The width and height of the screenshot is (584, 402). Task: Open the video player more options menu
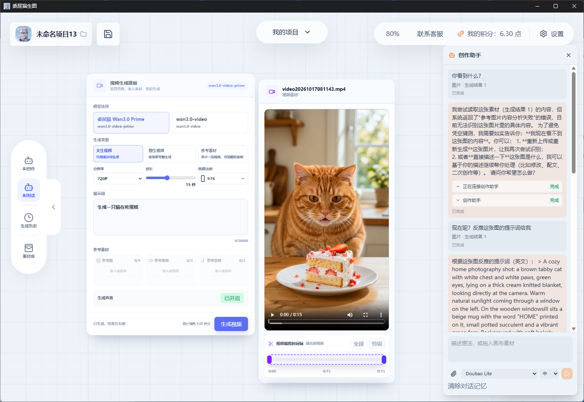pos(381,314)
